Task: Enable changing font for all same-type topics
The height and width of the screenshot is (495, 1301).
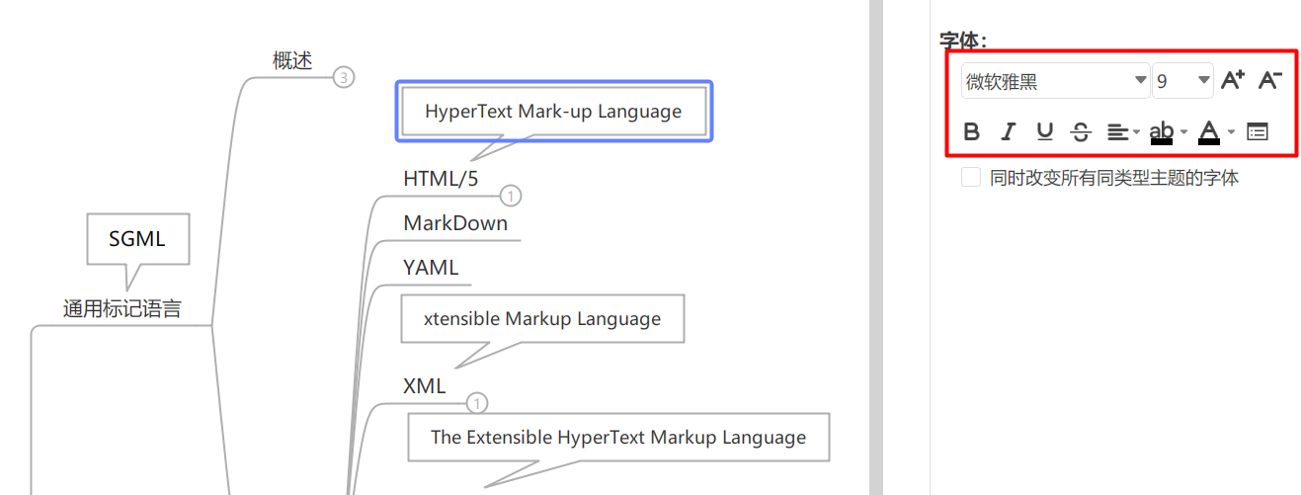Action: click(x=972, y=178)
